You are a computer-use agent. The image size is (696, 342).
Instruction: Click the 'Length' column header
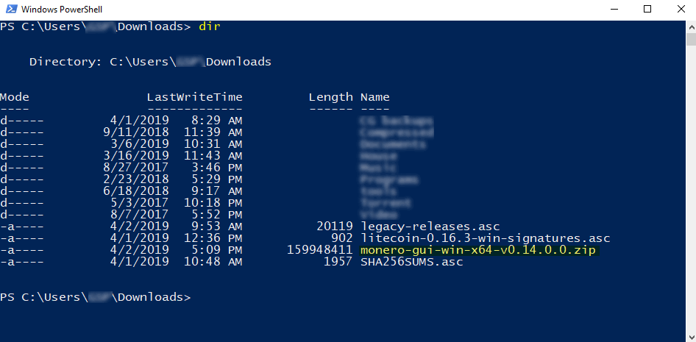[x=330, y=97]
